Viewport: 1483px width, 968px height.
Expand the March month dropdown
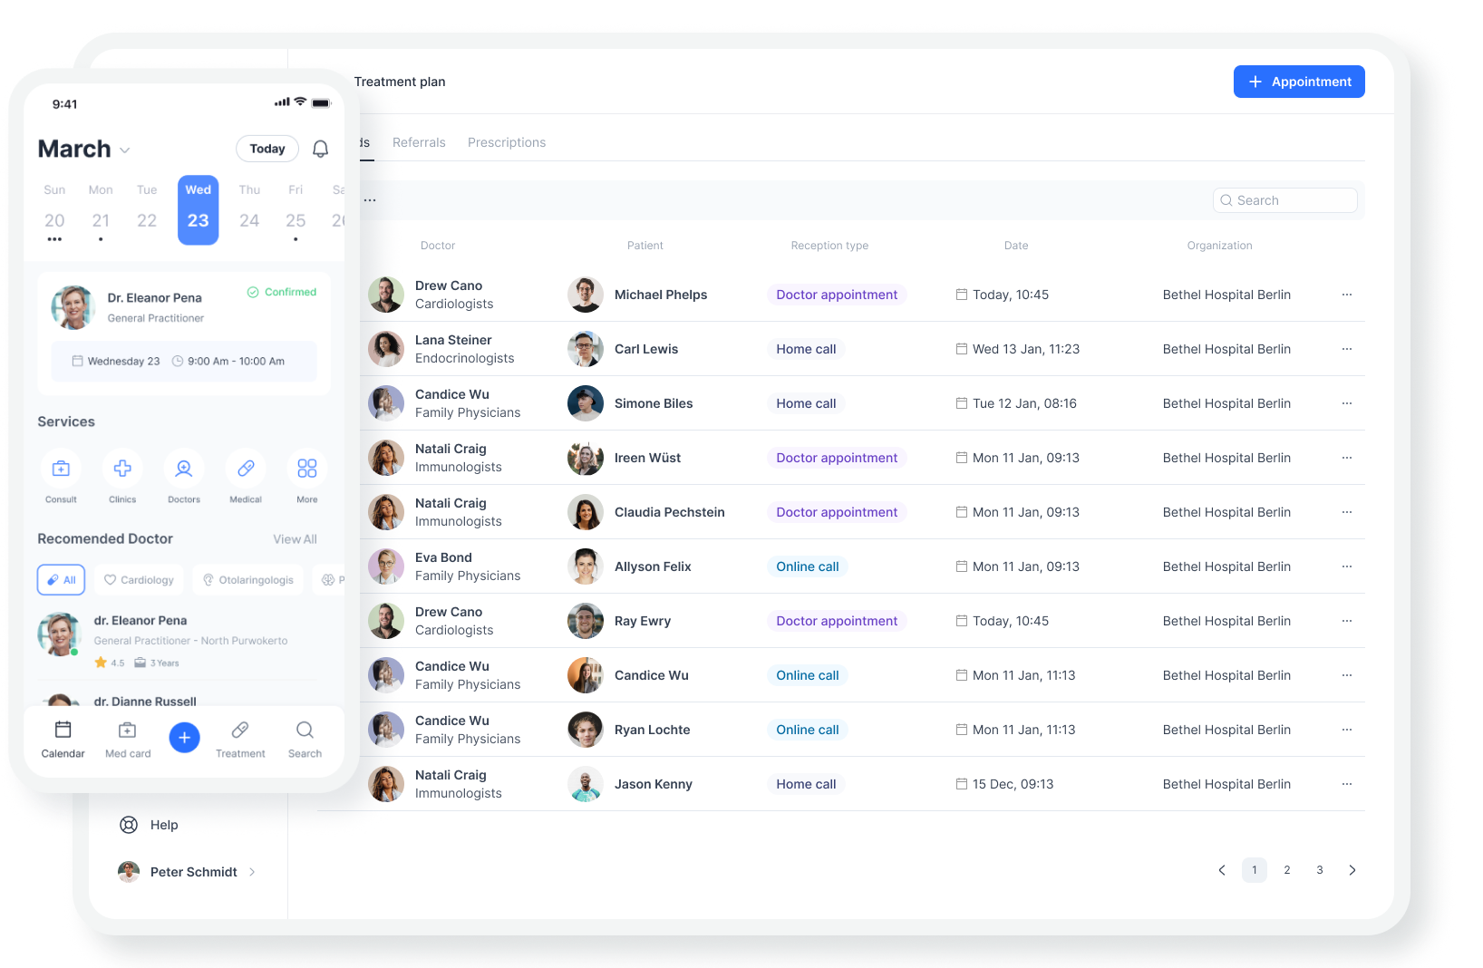(x=125, y=150)
